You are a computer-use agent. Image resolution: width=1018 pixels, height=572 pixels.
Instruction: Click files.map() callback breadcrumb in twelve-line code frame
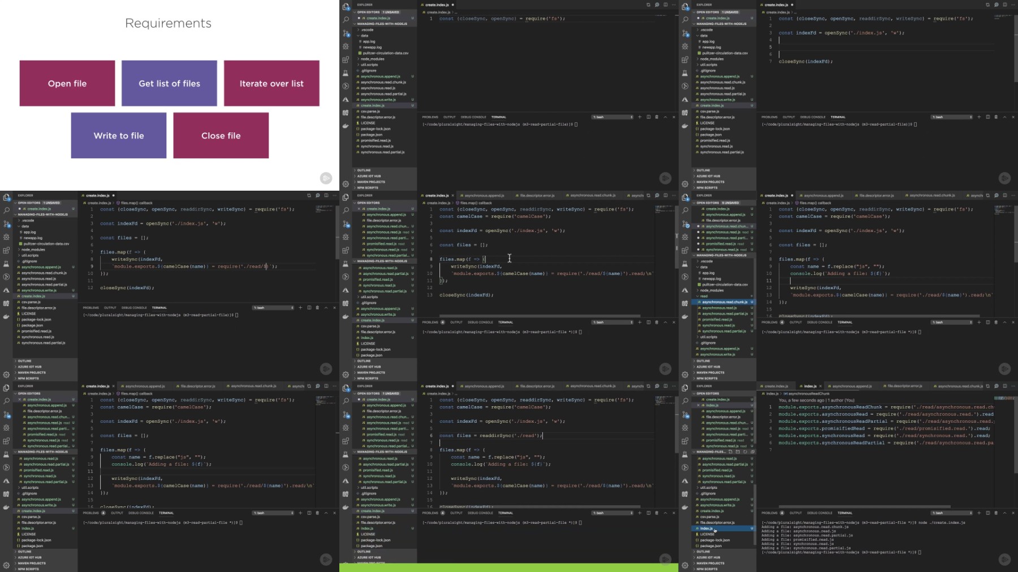click(x=135, y=203)
